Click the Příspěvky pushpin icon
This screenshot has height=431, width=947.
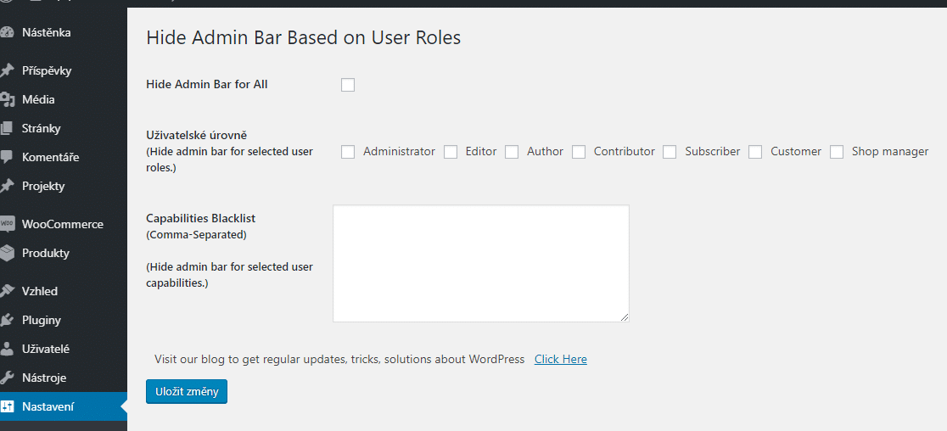click(x=7, y=70)
